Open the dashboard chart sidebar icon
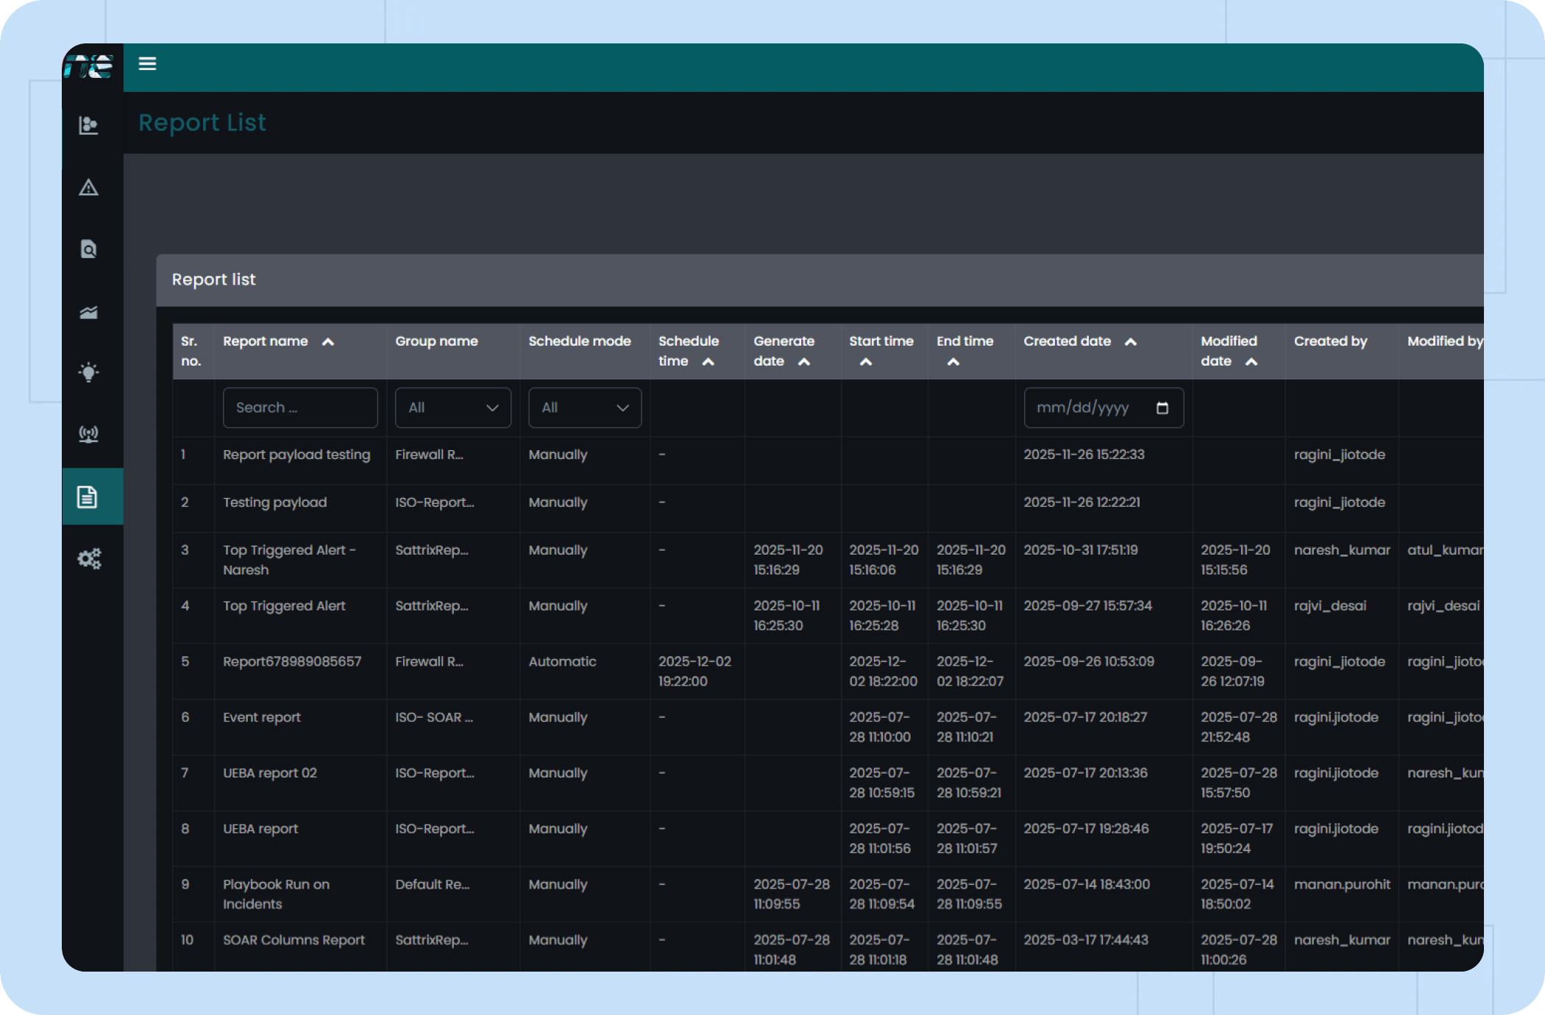 [88, 125]
